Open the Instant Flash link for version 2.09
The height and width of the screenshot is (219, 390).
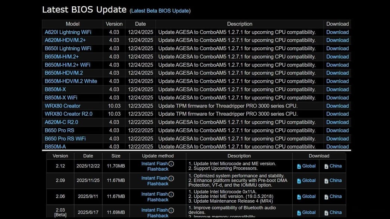[155, 178]
